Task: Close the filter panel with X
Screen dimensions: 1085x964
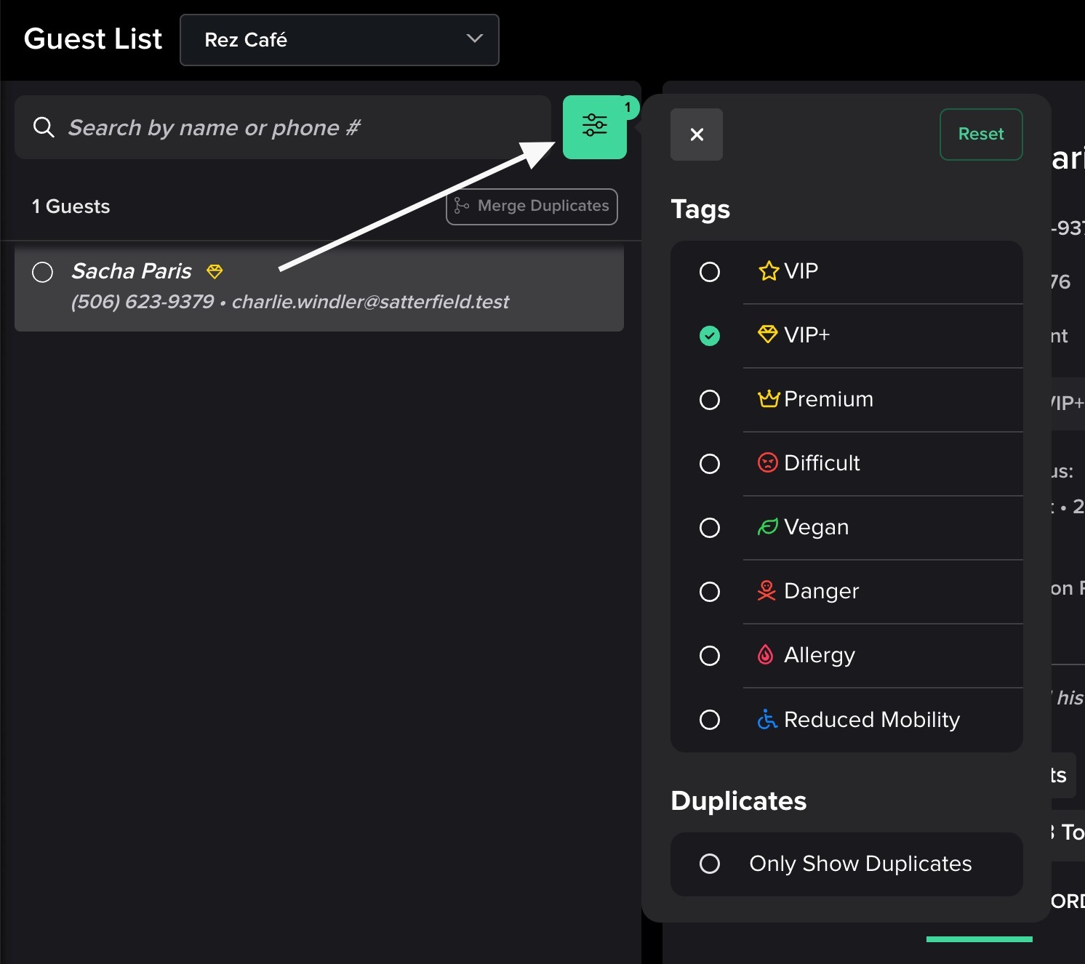Action: pos(696,134)
